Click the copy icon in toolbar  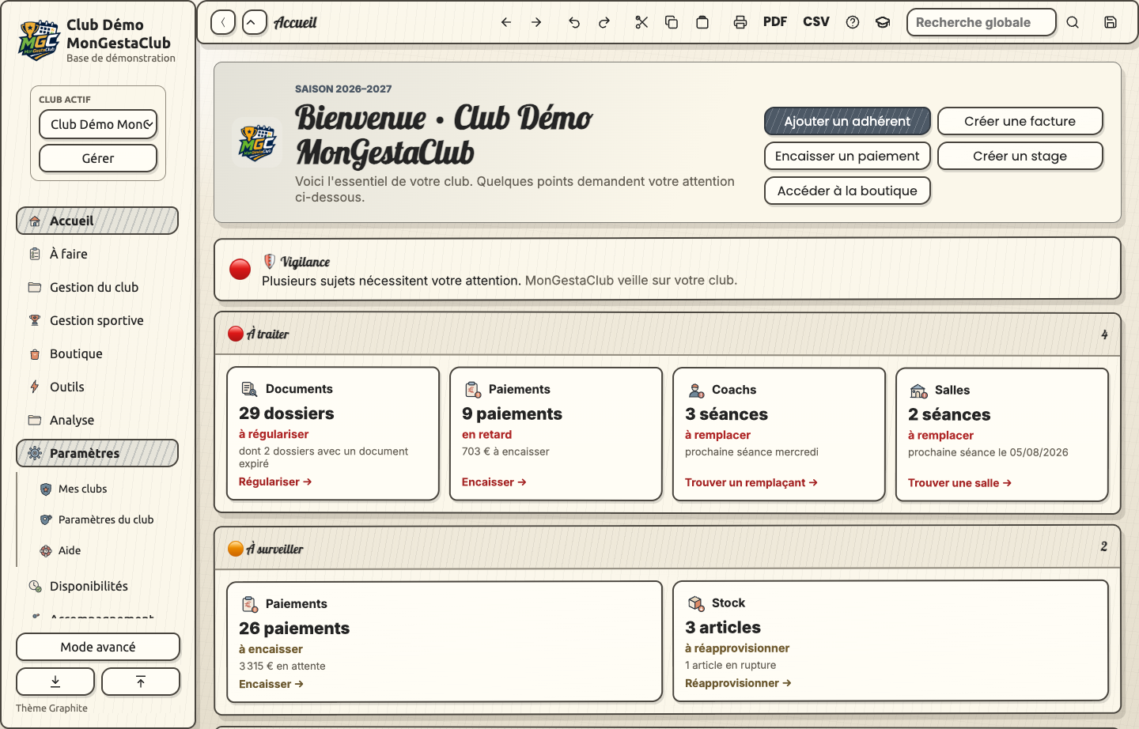tap(672, 22)
